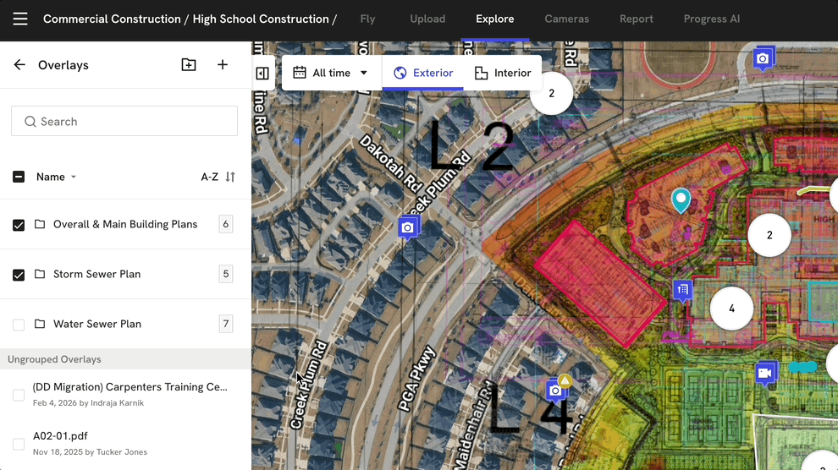Click the back arrow beside Overlays
The image size is (838, 470).
[19, 65]
